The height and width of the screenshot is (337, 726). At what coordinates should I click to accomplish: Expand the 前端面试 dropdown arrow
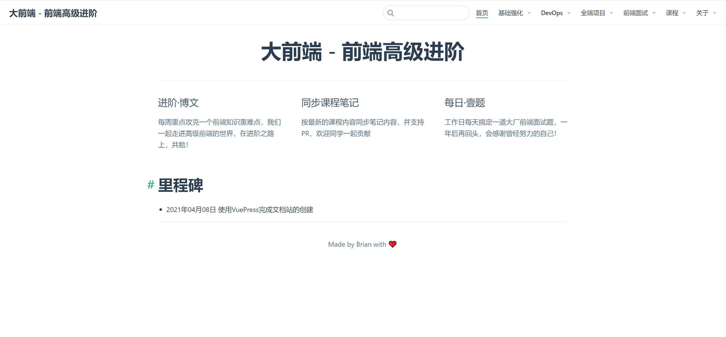tap(654, 13)
